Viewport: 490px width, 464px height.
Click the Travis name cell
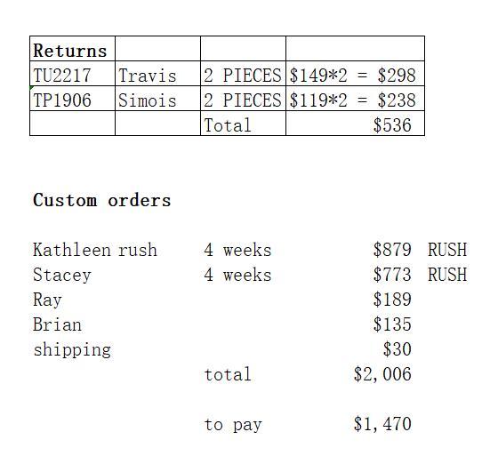(x=157, y=74)
